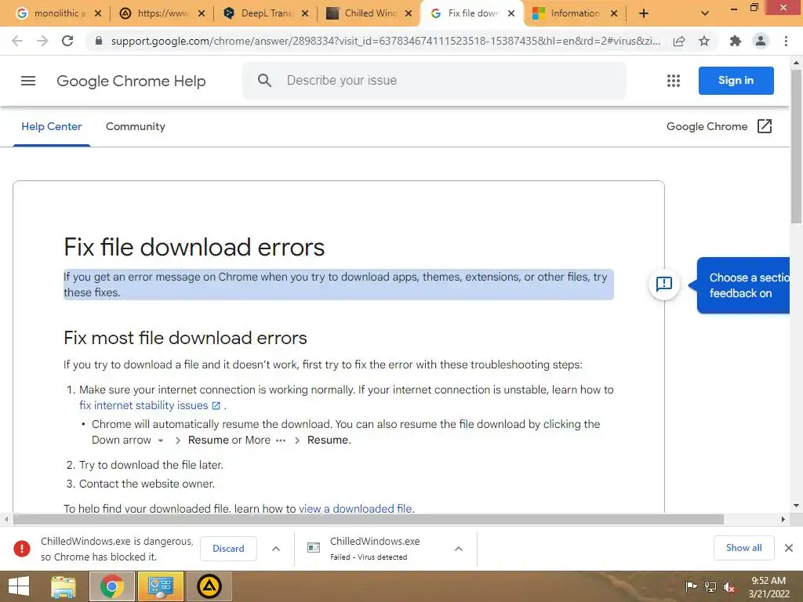Viewport: 803px width, 602px height.
Task: Open File Explorer from taskbar
Action: (x=64, y=586)
